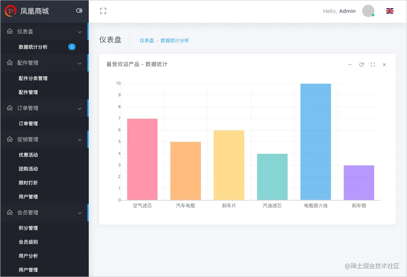Screen dimensions: 407x277
Task: Open 用户管理 under 会员管理
Action: [28, 270]
